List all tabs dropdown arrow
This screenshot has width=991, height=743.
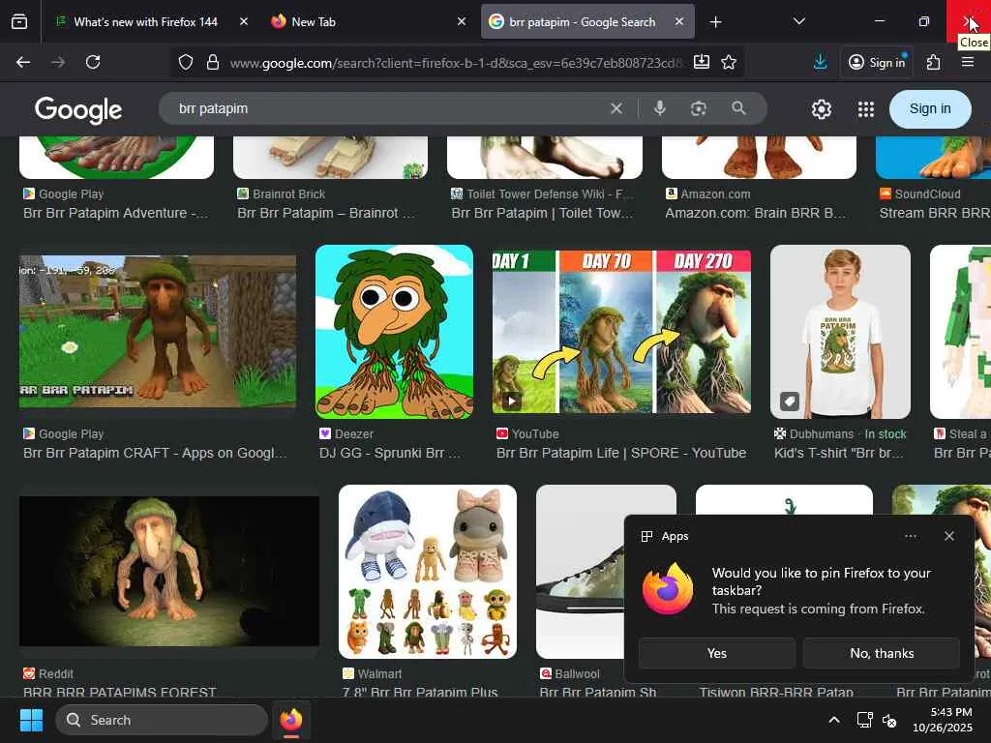pos(798,22)
